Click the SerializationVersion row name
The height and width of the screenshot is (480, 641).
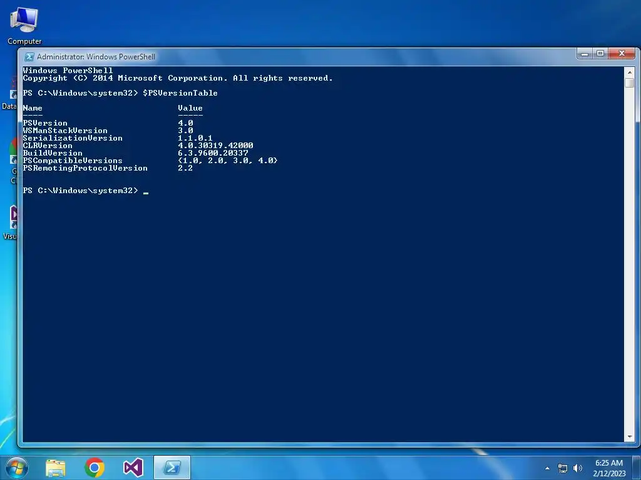pyautogui.click(x=73, y=138)
